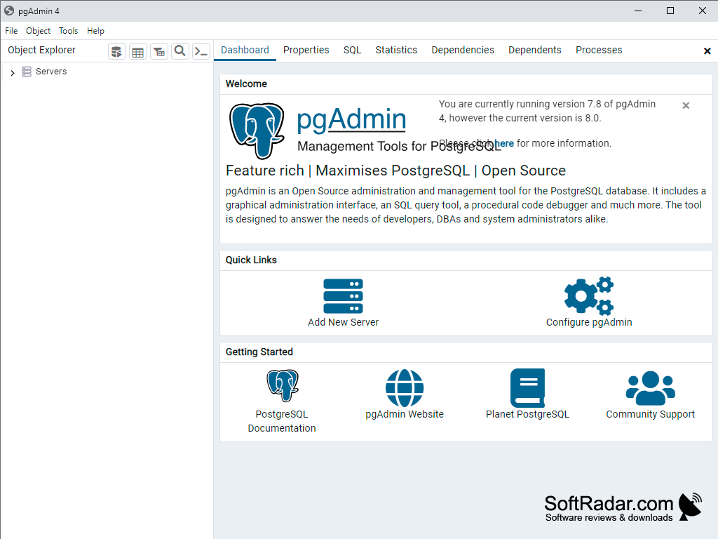Viewport: 718px width, 539px height.
Task: Click the Configure pgAdmin label
Action: tap(589, 322)
